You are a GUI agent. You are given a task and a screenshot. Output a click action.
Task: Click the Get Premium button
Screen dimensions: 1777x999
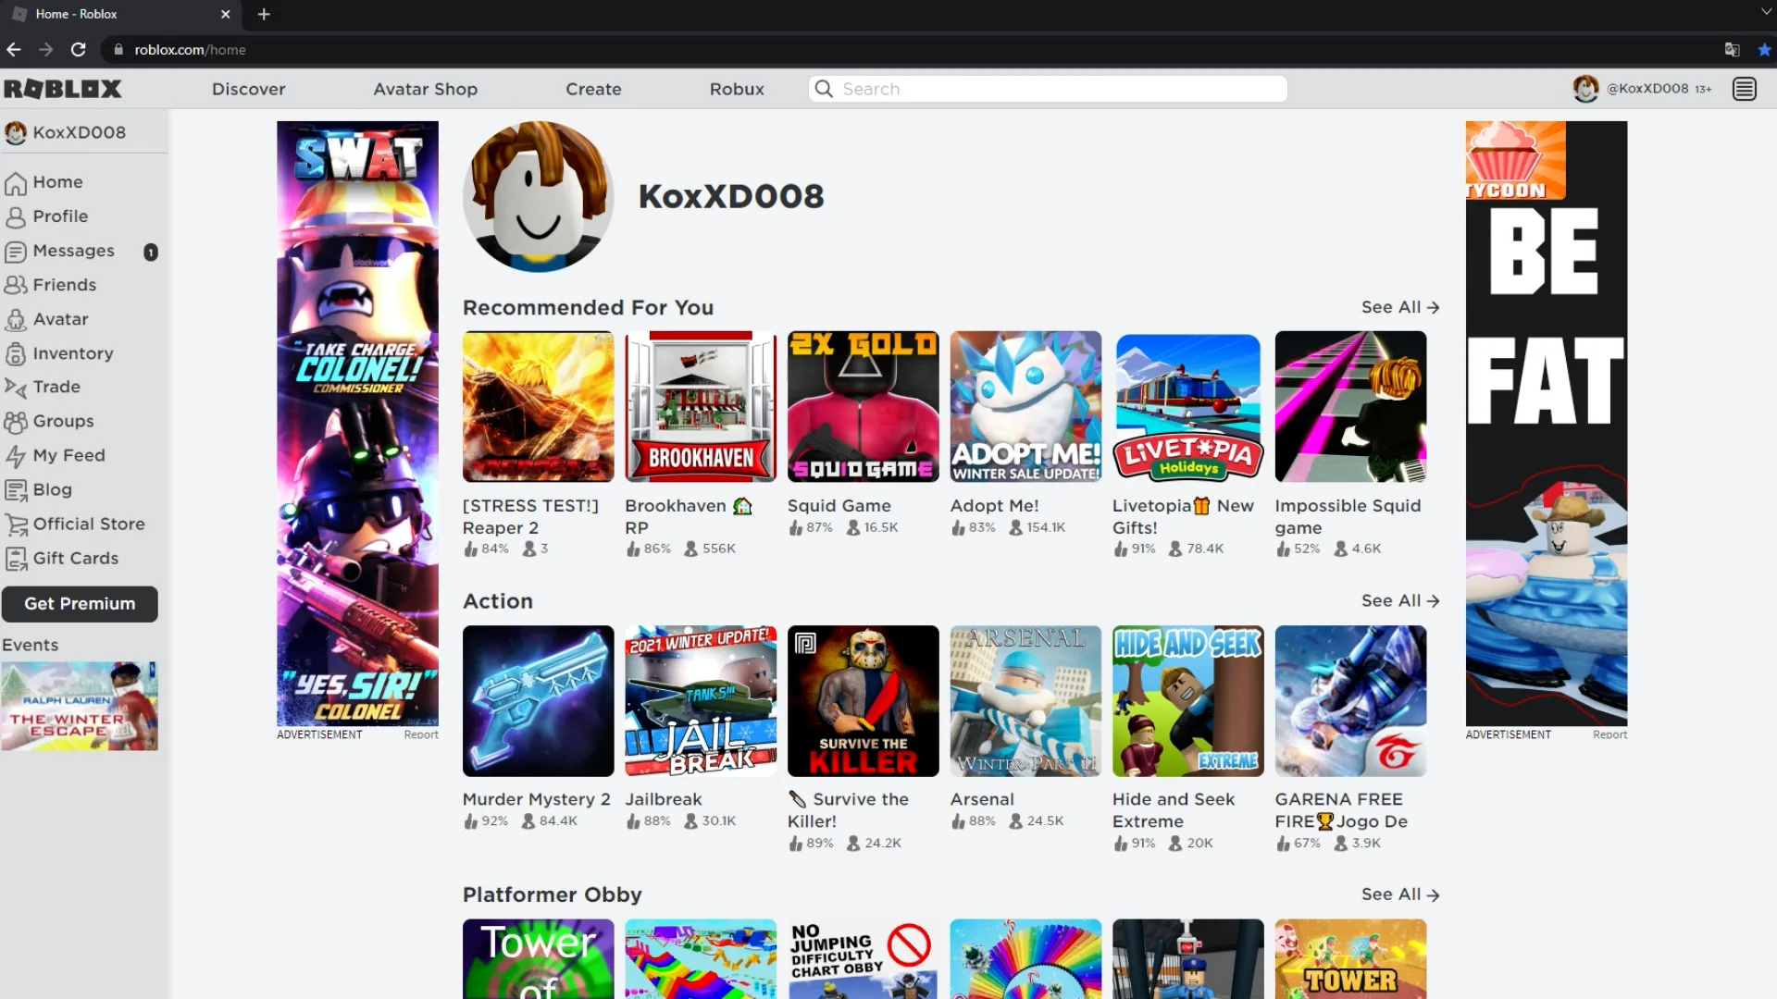(80, 604)
